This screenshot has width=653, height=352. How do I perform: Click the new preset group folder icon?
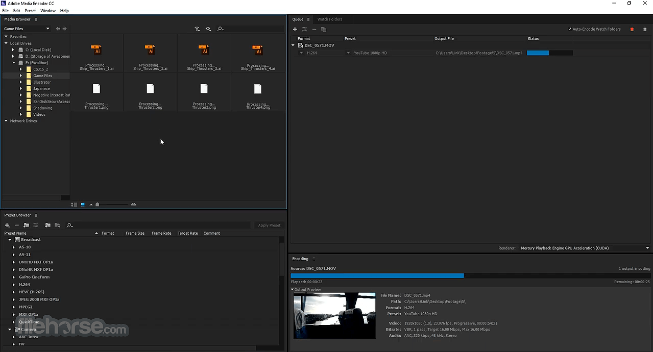click(x=26, y=225)
